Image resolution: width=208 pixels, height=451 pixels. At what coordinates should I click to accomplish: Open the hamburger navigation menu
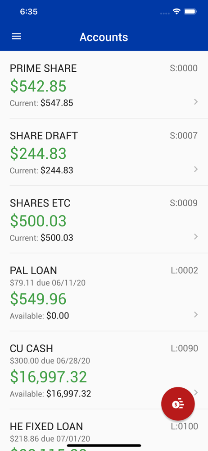click(16, 37)
